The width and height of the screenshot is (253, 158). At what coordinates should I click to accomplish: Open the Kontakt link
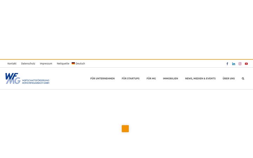point(12,64)
